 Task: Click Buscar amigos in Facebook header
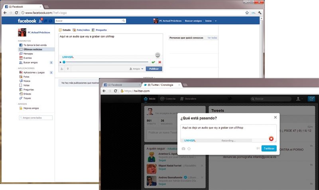(x=193, y=21)
